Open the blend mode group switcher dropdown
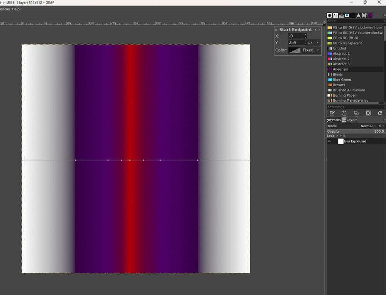Viewport: 386px width, 295px height. pyautogui.click(x=381, y=126)
